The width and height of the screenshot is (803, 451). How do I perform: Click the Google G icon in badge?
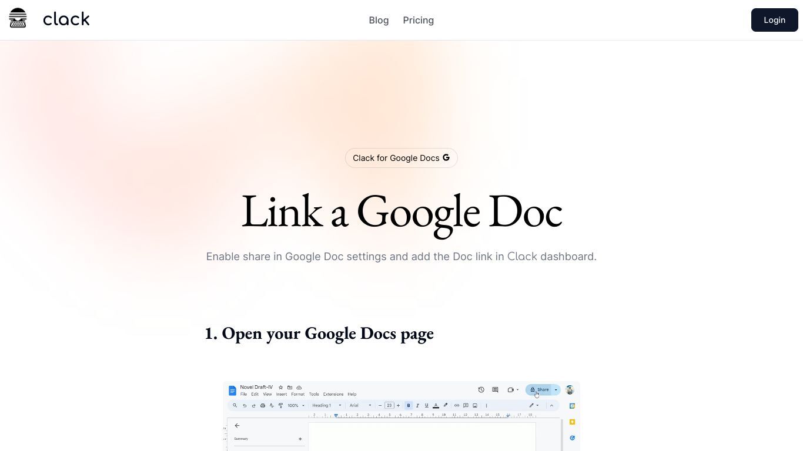click(x=446, y=157)
